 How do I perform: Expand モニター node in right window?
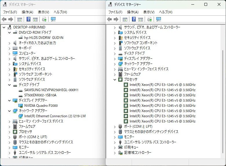tap(115, 137)
